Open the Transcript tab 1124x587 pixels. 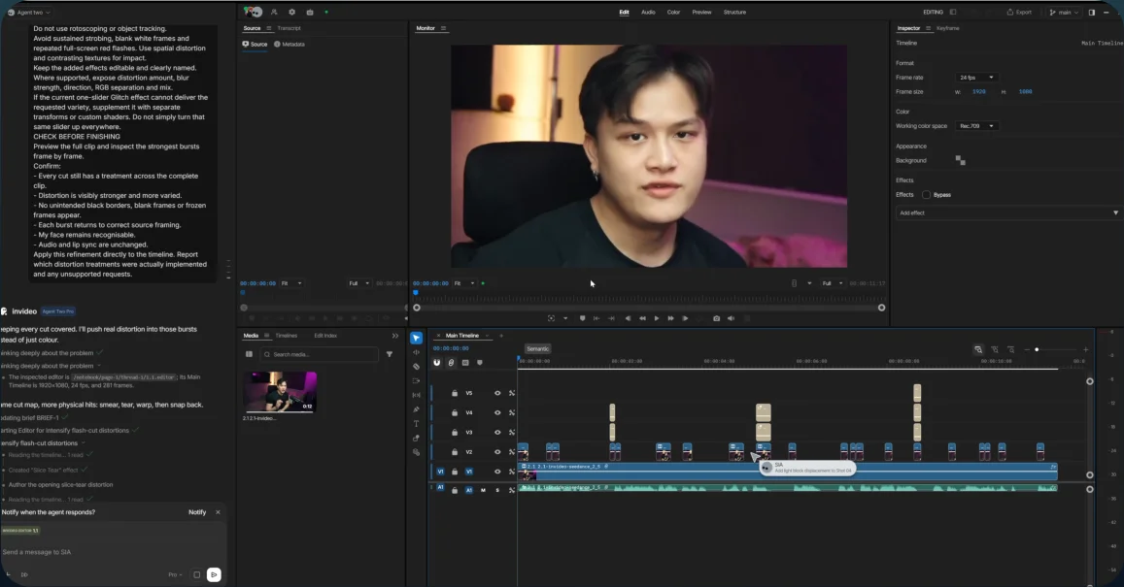[289, 28]
